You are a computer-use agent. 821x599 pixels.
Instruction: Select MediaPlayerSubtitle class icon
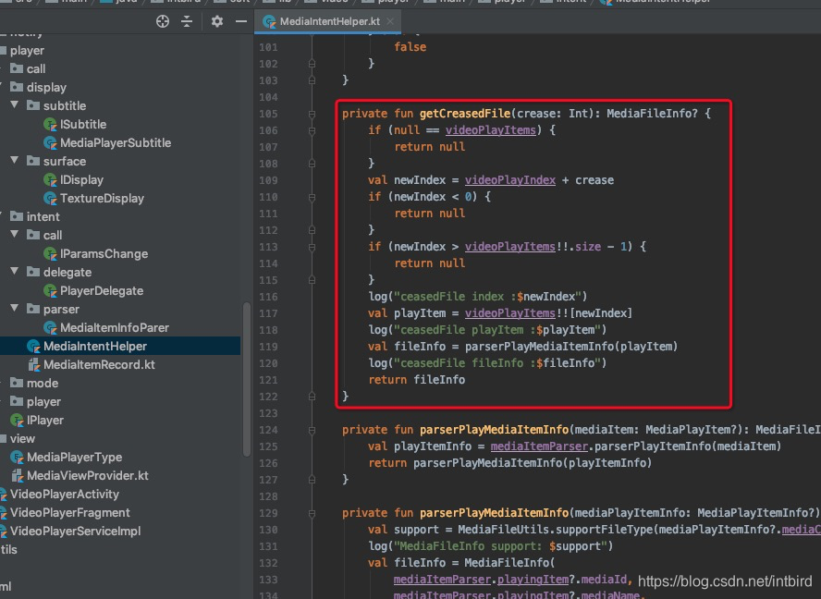click(50, 143)
